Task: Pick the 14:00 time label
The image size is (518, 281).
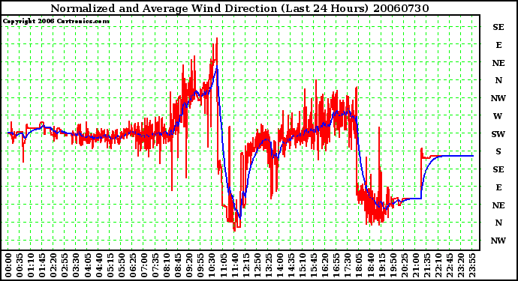Action: tap(280, 265)
